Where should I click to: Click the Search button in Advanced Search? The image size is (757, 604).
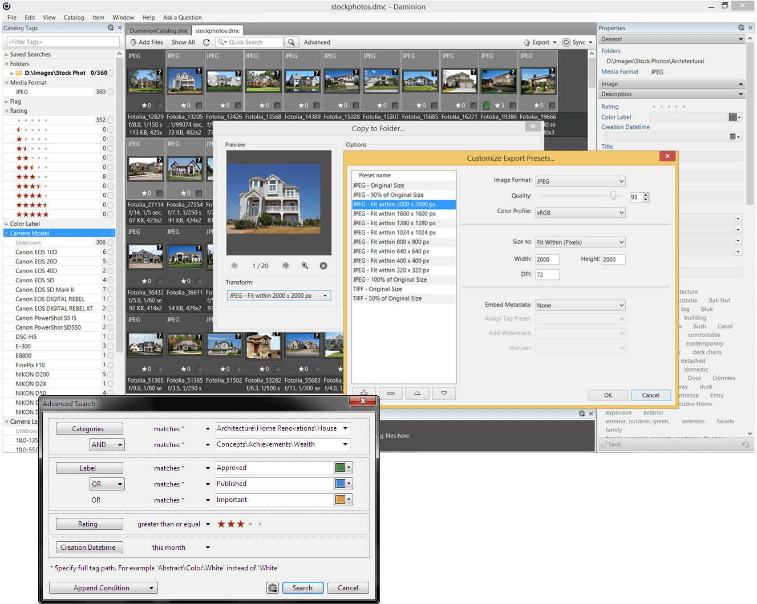pos(303,587)
